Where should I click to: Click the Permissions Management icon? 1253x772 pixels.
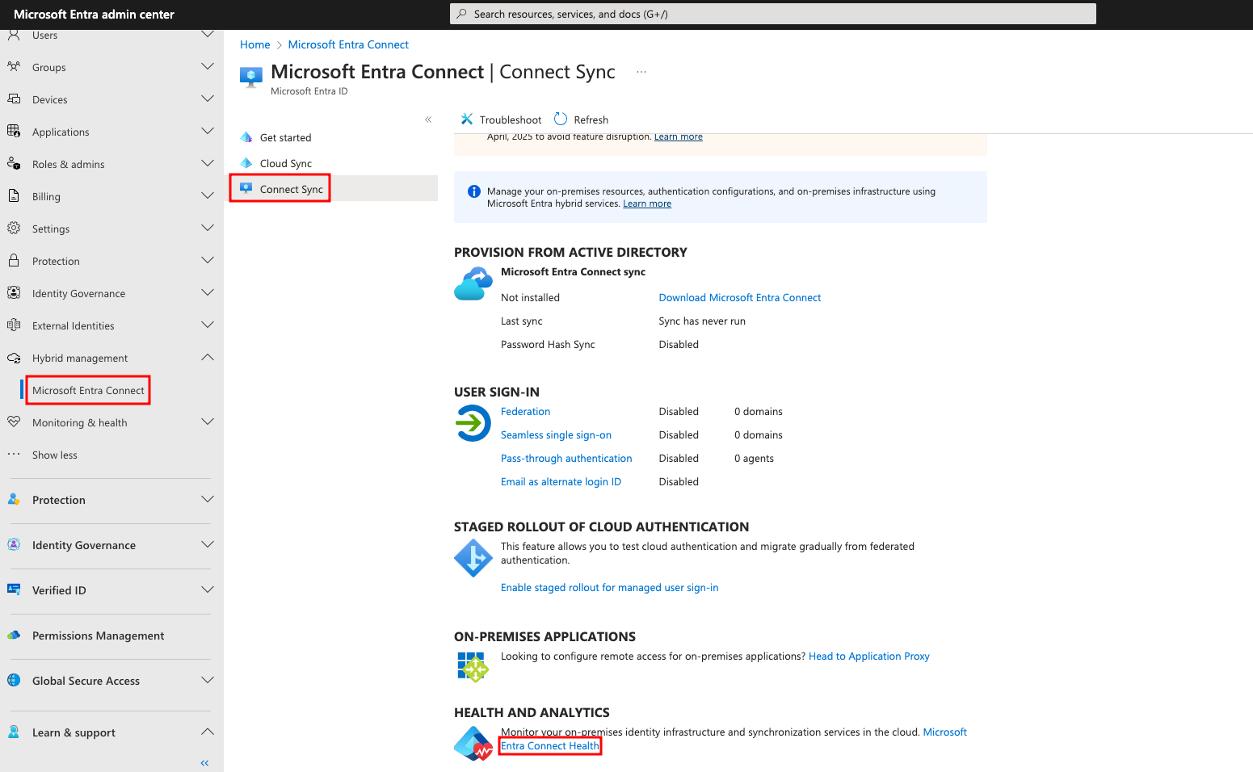[14, 636]
